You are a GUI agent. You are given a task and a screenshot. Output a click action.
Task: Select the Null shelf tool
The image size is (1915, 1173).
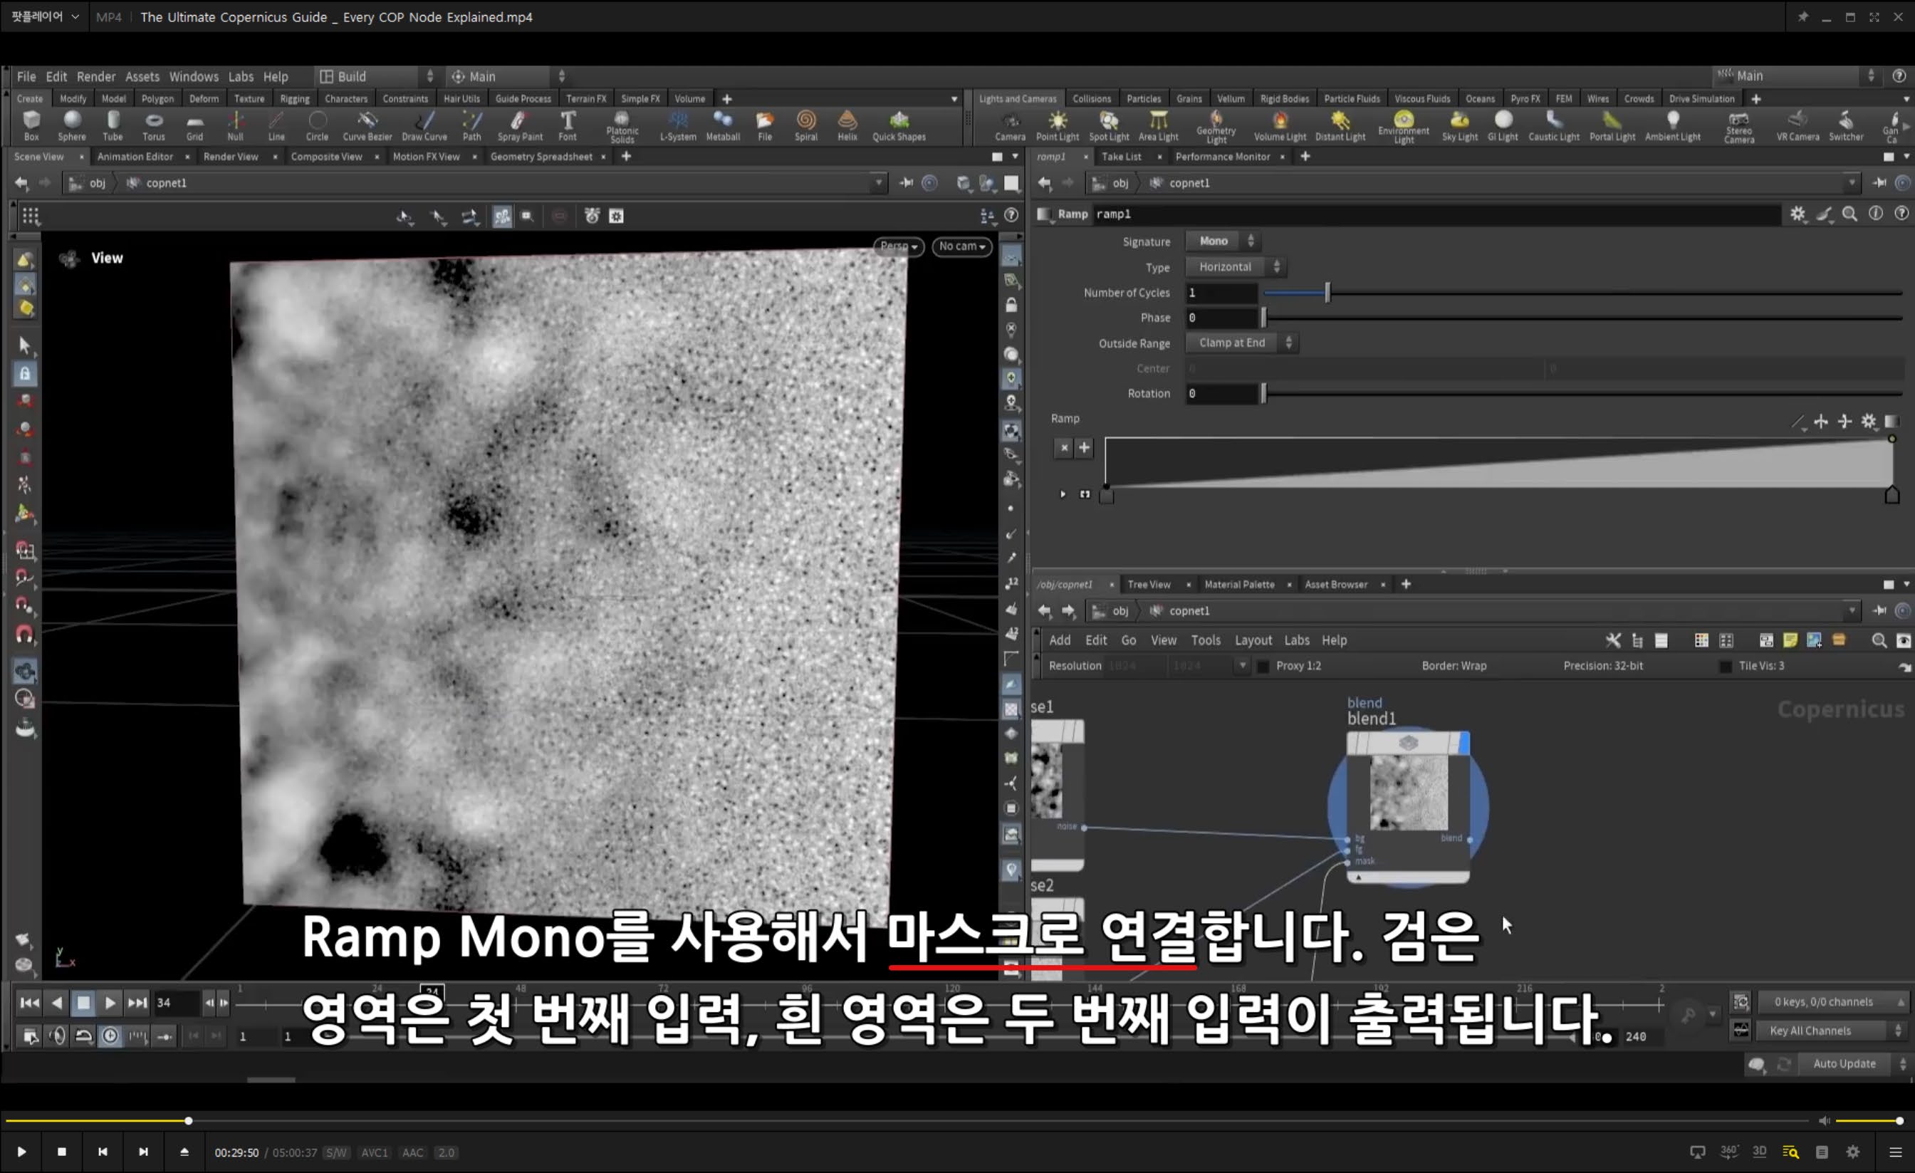pos(235,125)
